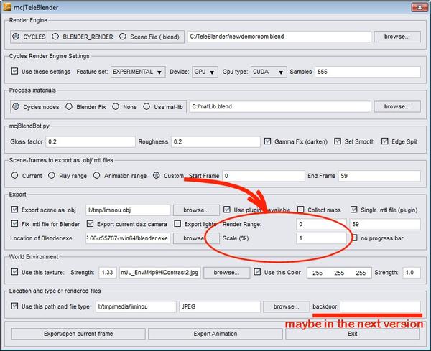
Task: Click the JPEG file type field
Action: pos(220,306)
